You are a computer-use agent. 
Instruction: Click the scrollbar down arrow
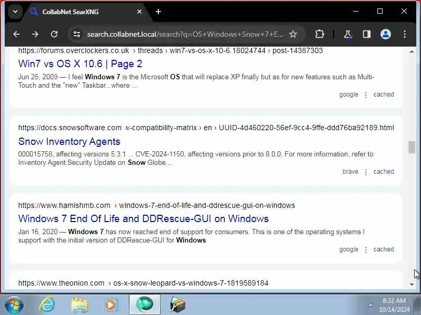412,284
